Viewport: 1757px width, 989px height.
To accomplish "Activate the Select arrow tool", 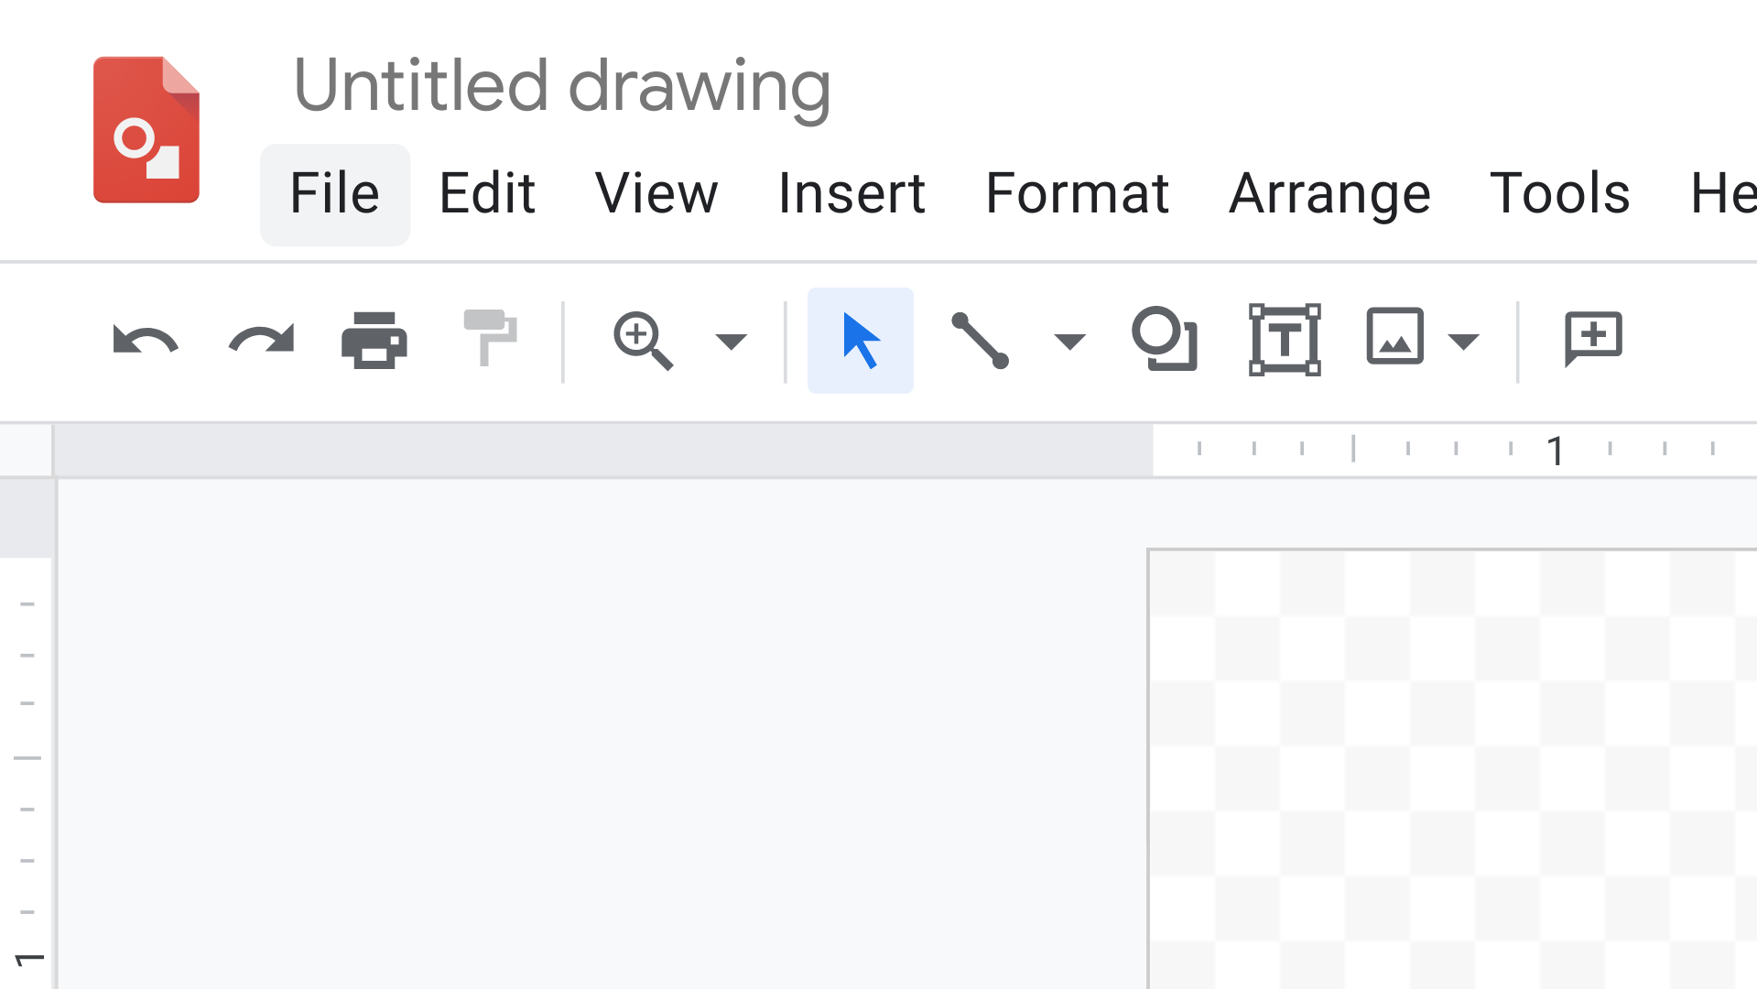I will (x=859, y=340).
